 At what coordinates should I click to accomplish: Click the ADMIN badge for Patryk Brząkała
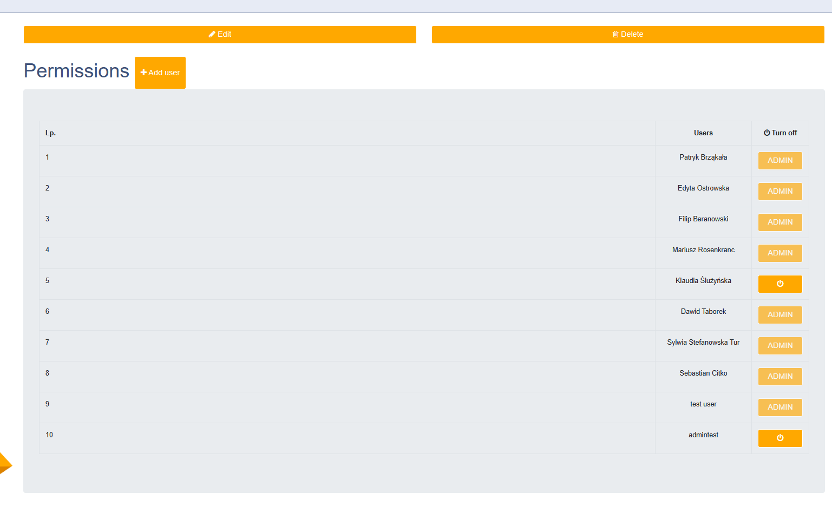pyautogui.click(x=779, y=161)
